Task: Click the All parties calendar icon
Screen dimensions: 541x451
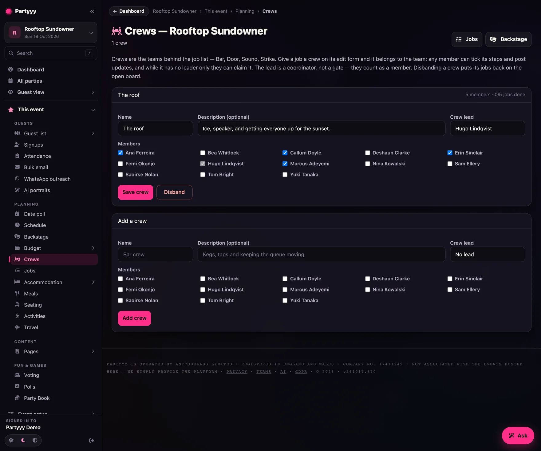Action: pos(10,81)
